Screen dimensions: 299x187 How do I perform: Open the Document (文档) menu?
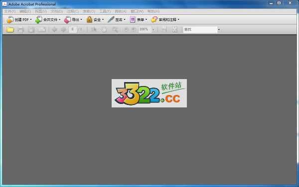[x=57, y=11]
